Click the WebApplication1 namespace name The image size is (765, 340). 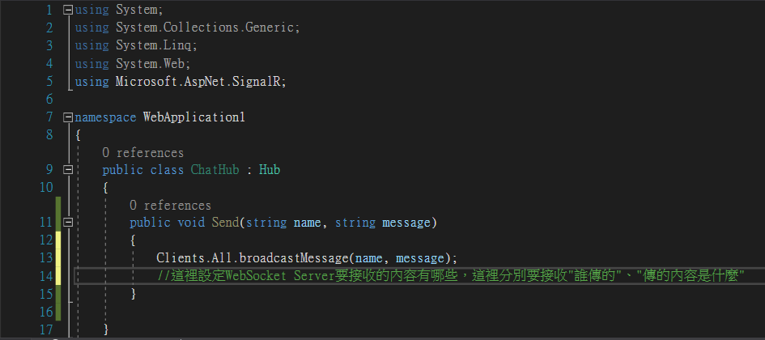[x=193, y=117]
